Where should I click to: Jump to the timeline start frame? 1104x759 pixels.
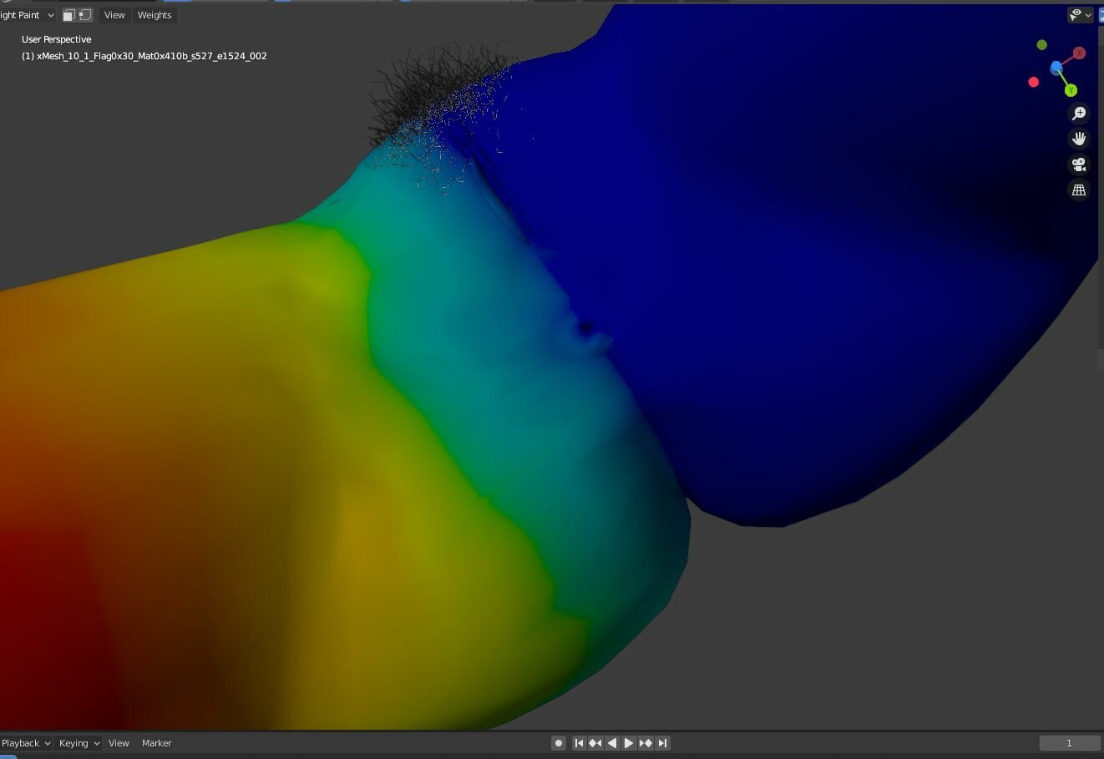[x=579, y=743]
